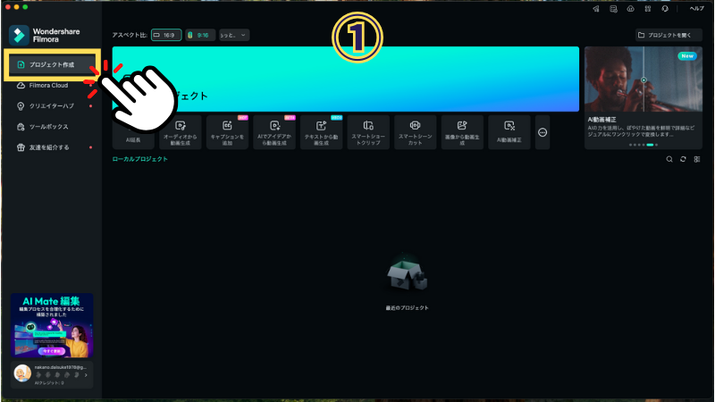This screenshot has width=715, height=402.
Task: Expand the aspect ratio dropdown
Action: click(x=235, y=35)
